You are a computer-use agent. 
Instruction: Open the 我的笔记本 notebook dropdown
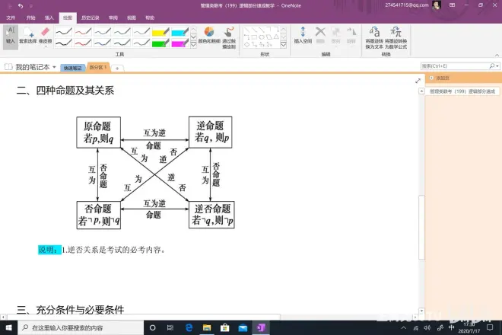click(x=32, y=67)
